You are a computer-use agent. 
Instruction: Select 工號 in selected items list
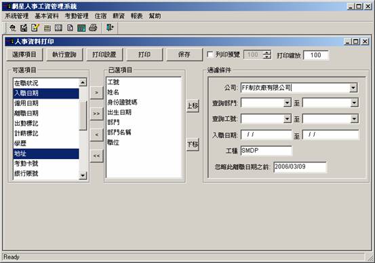coord(144,82)
